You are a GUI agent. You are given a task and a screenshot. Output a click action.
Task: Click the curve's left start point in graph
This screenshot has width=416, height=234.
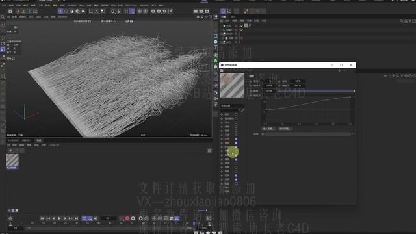266,110
